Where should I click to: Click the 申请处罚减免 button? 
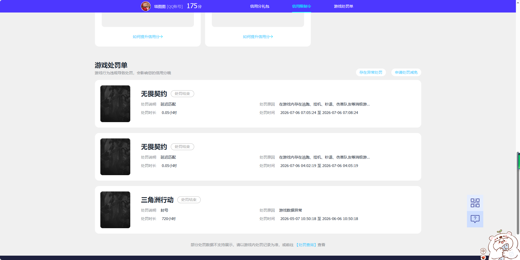point(406,72)
